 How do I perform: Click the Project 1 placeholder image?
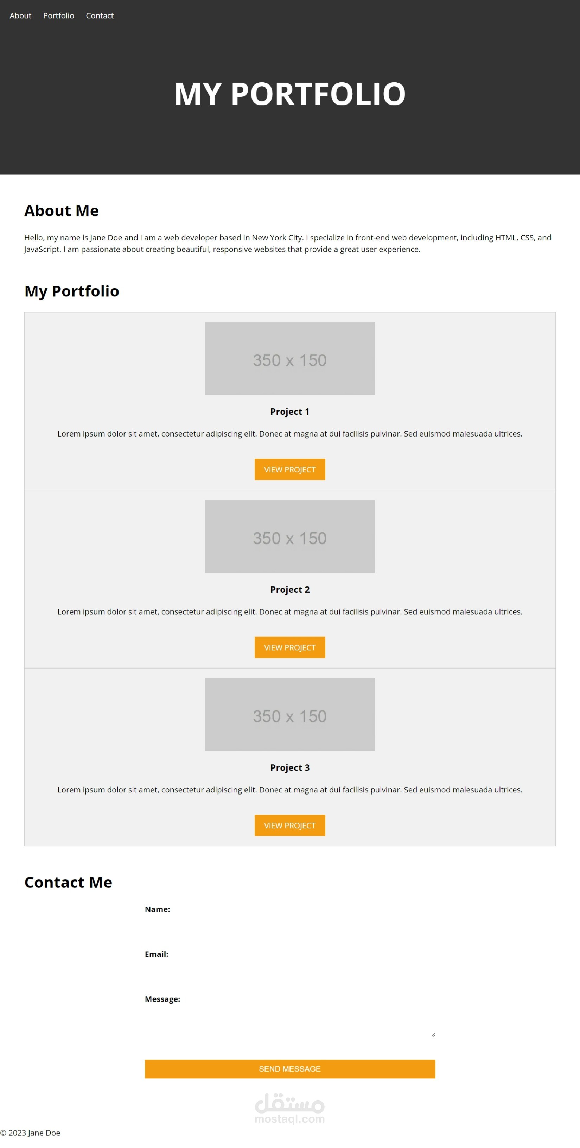289,359
